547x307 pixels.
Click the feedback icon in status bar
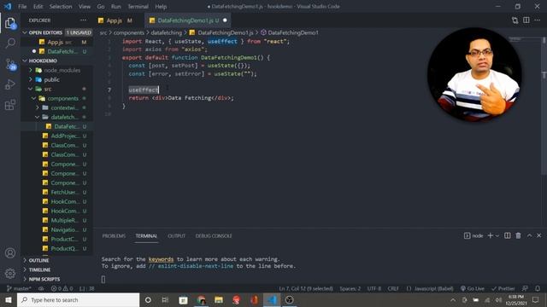pyautogui.click(x=525, y=288)
